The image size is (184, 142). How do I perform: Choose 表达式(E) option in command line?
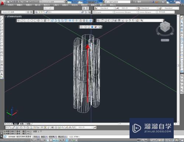coord(63,137)
